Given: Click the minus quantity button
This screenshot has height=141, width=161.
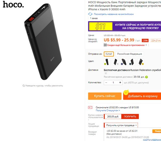Looking at the screenshot, I should coord(106,83).
